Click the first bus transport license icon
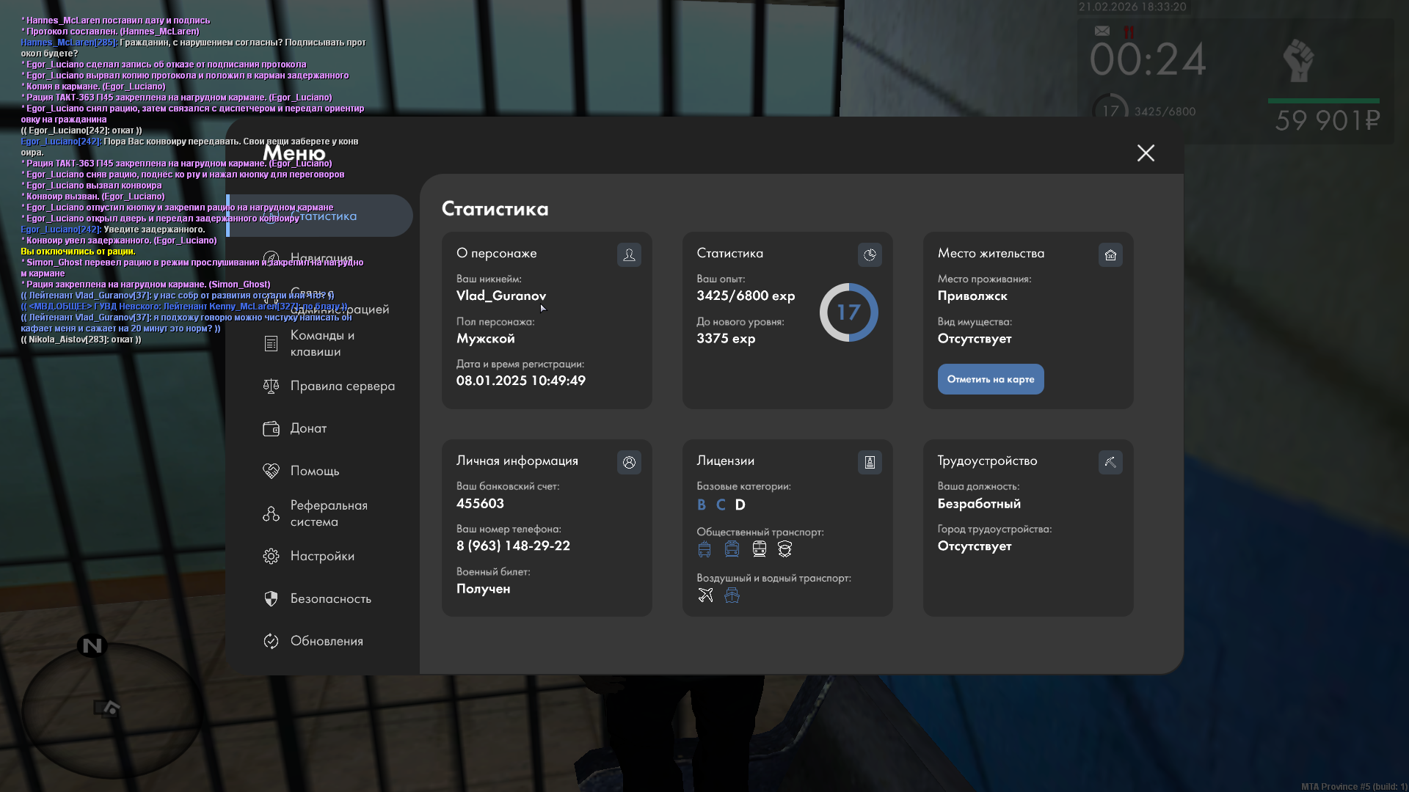The height and width of the screenshot is (792, 1409). coord(704,549)
